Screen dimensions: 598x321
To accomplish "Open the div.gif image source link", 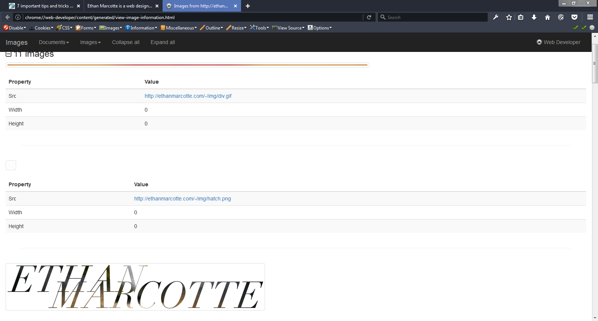I will 188,96.
